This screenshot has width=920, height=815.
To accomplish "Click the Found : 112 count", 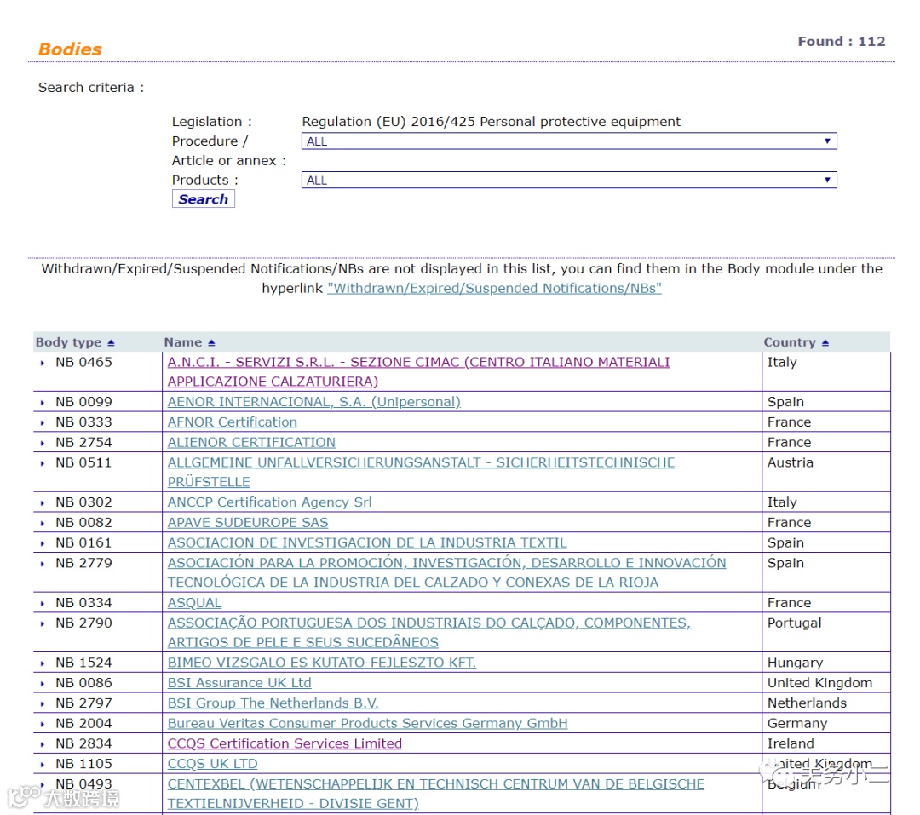I will point(842,41).
